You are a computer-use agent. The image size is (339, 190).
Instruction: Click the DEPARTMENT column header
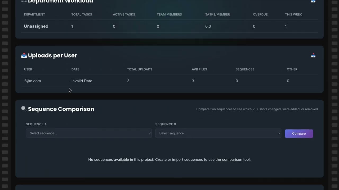[34, 15]
